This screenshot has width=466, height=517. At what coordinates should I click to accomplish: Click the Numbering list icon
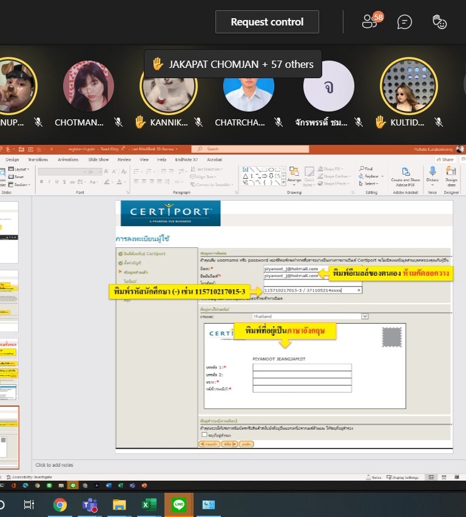149,171
